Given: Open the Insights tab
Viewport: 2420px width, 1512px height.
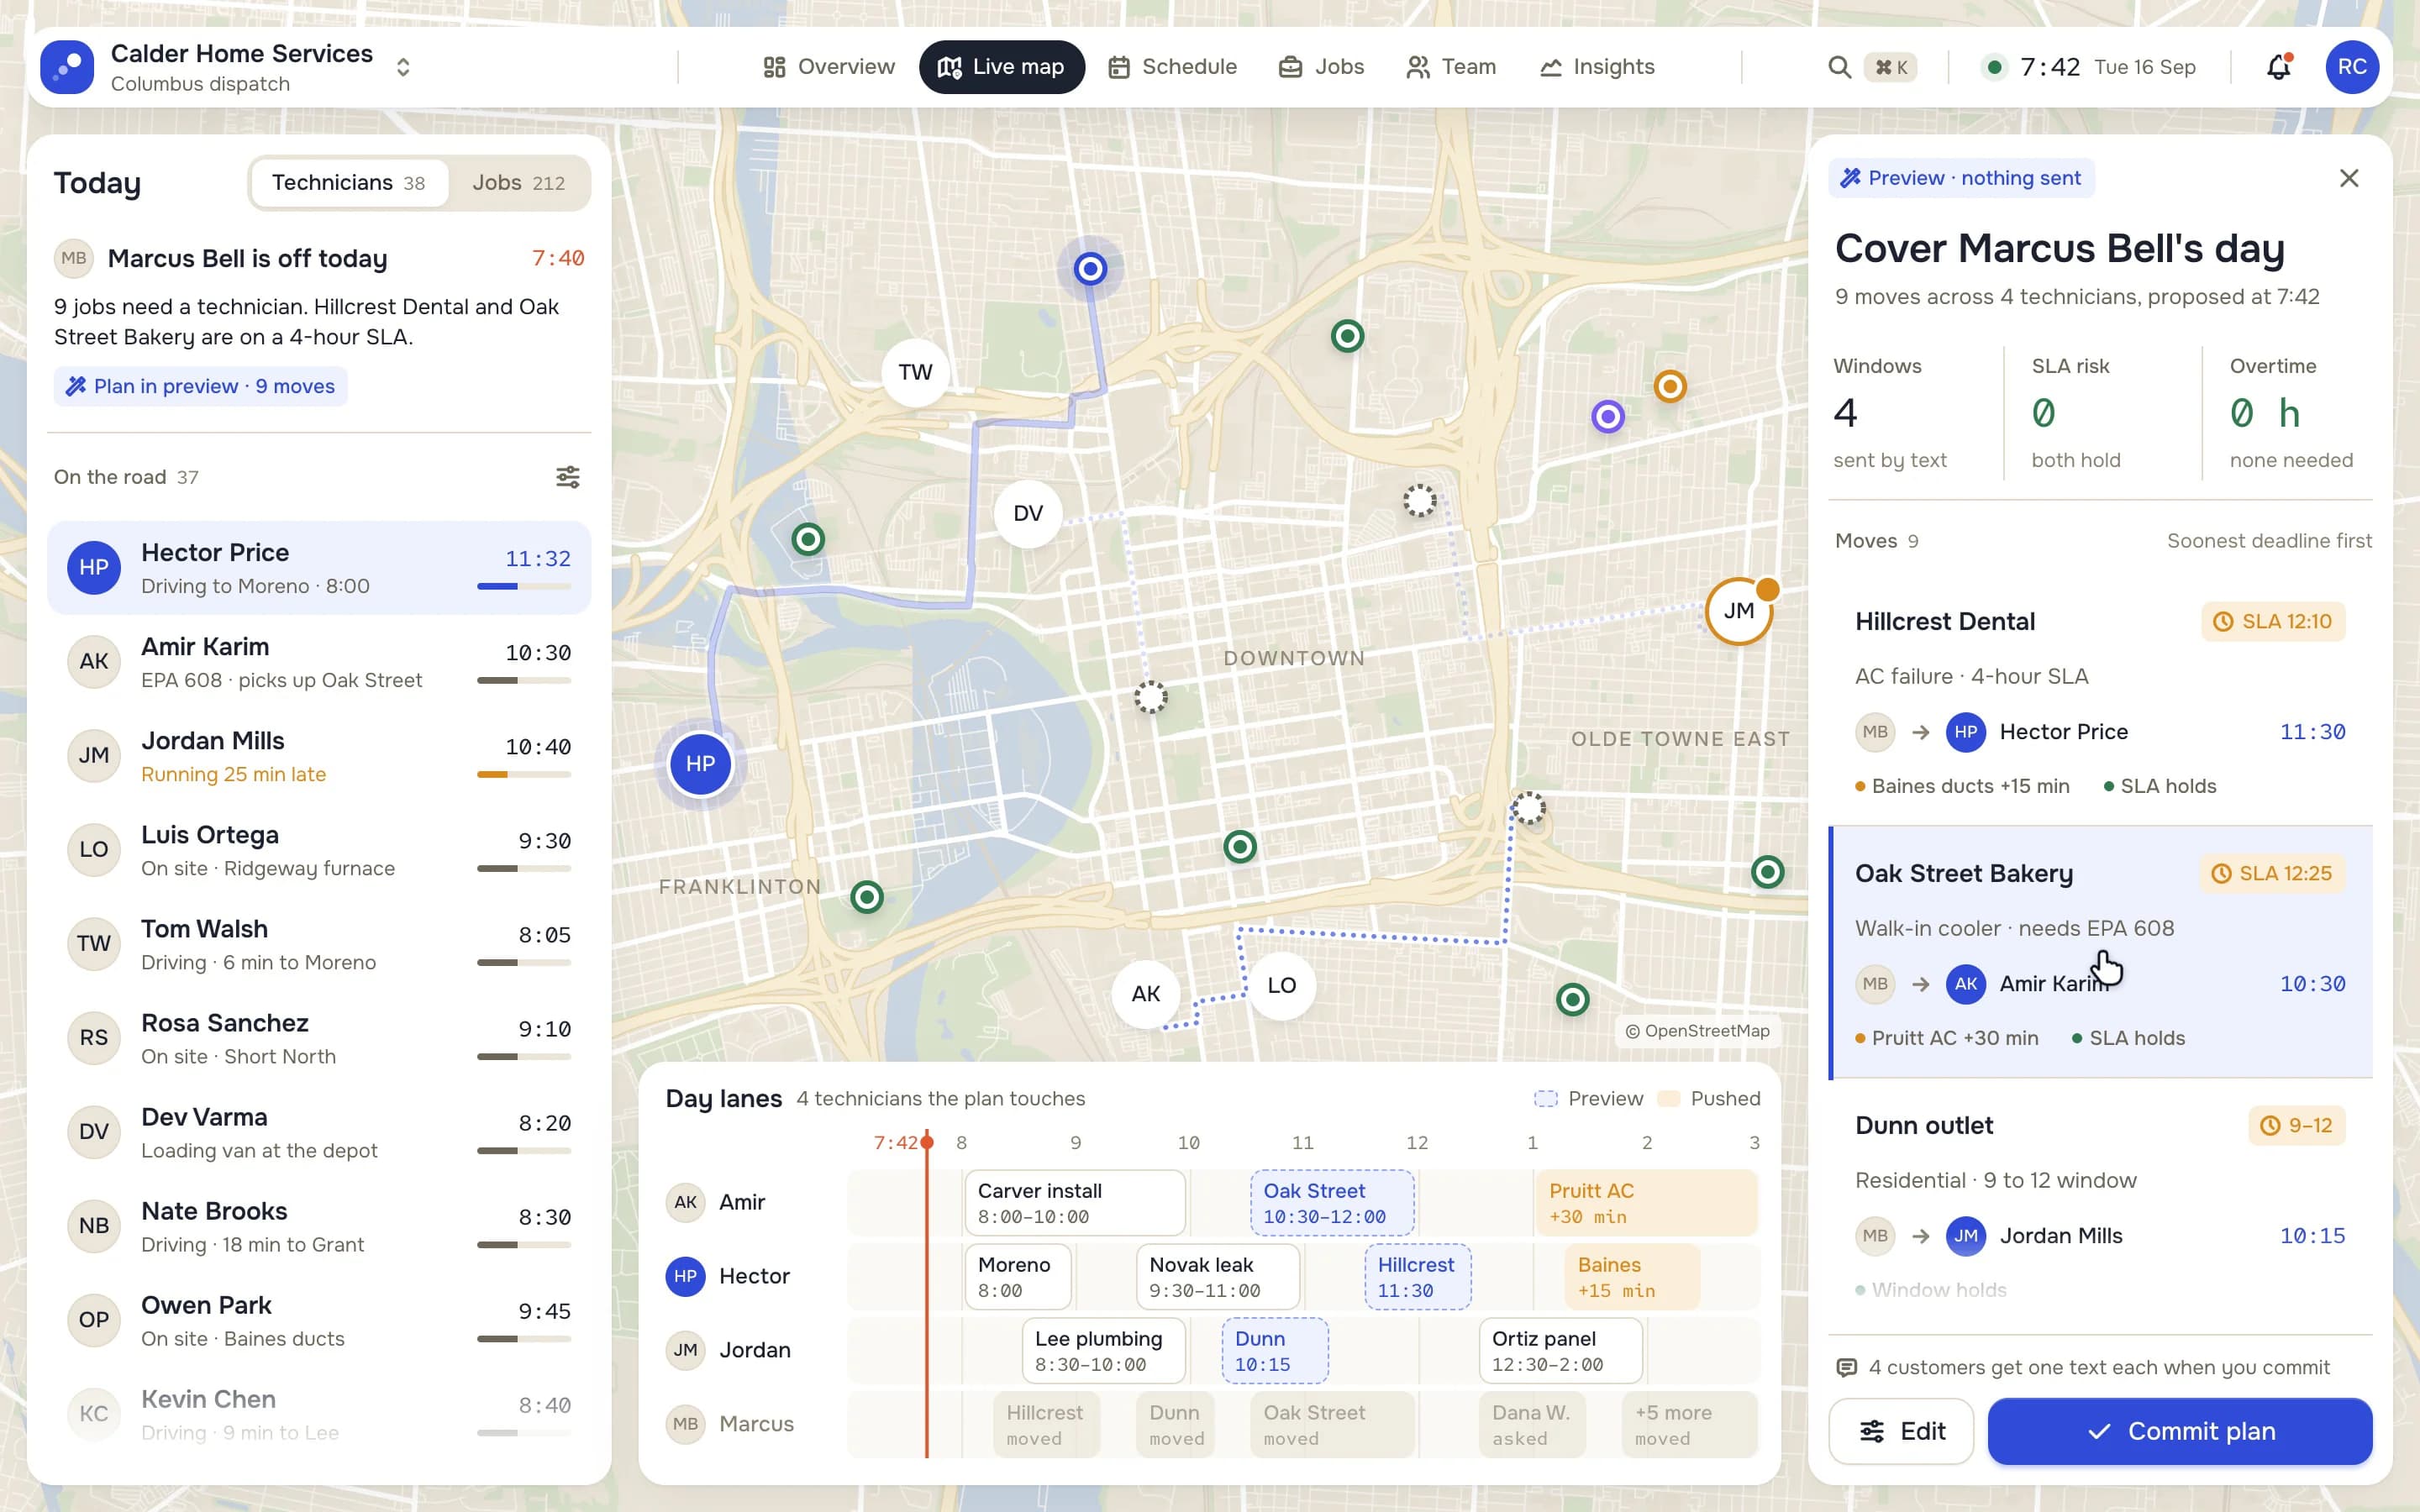Looking at the screenshot, I should click(1597, 67).
